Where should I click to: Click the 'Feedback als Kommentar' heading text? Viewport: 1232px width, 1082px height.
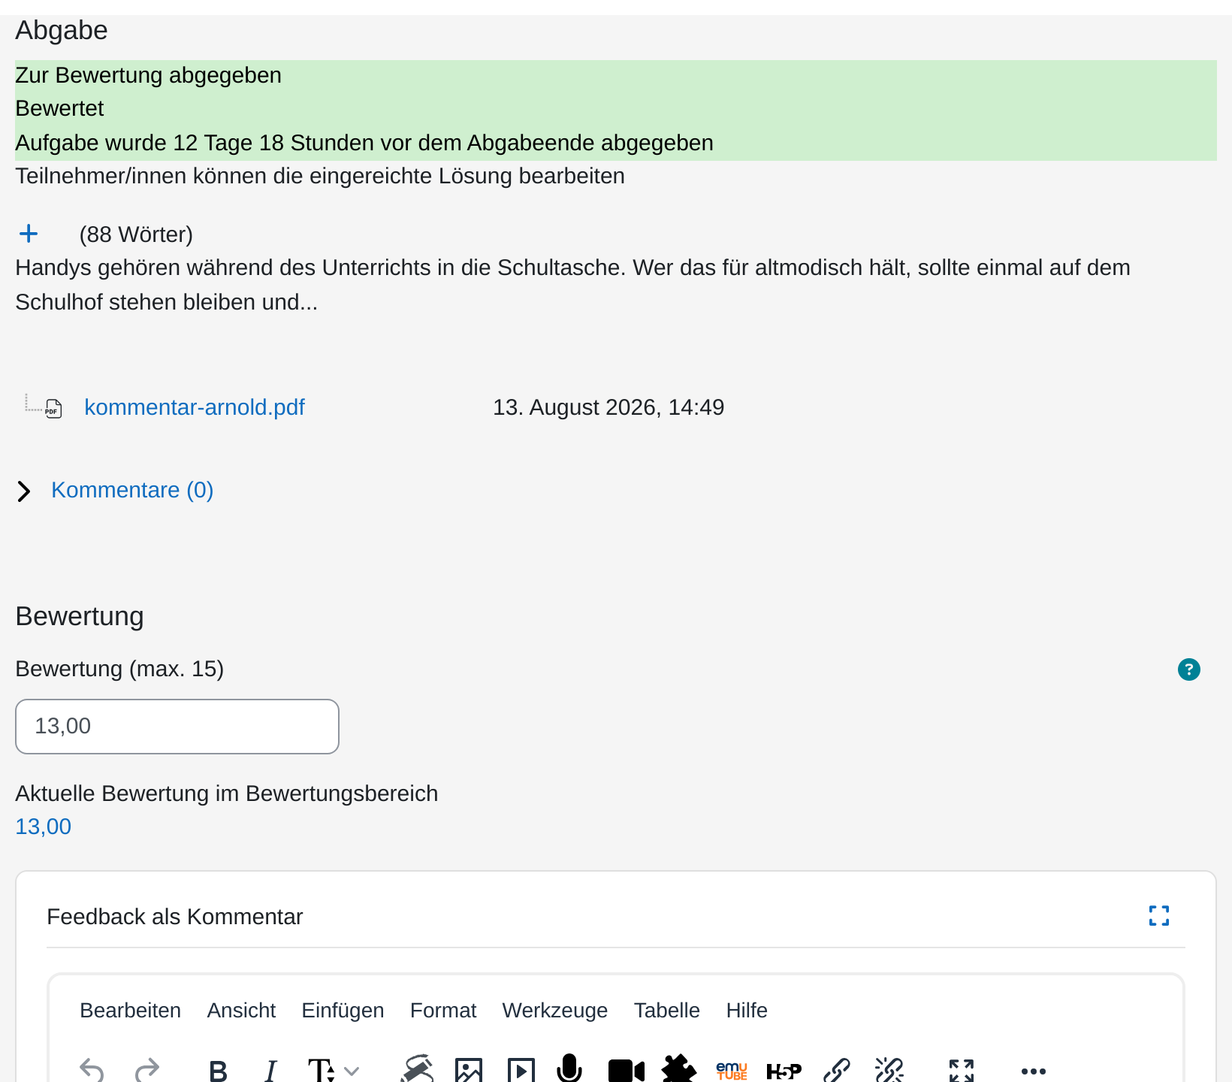click(175, 917)
